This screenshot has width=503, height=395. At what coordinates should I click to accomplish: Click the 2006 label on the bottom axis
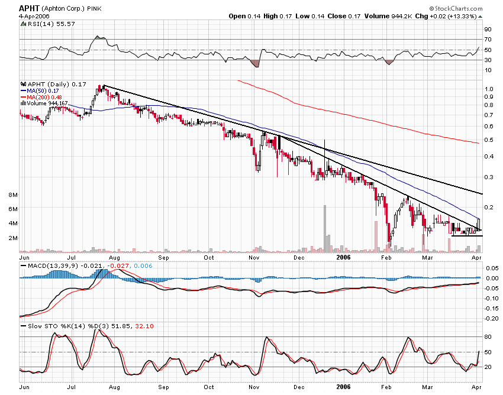(344, 387)
